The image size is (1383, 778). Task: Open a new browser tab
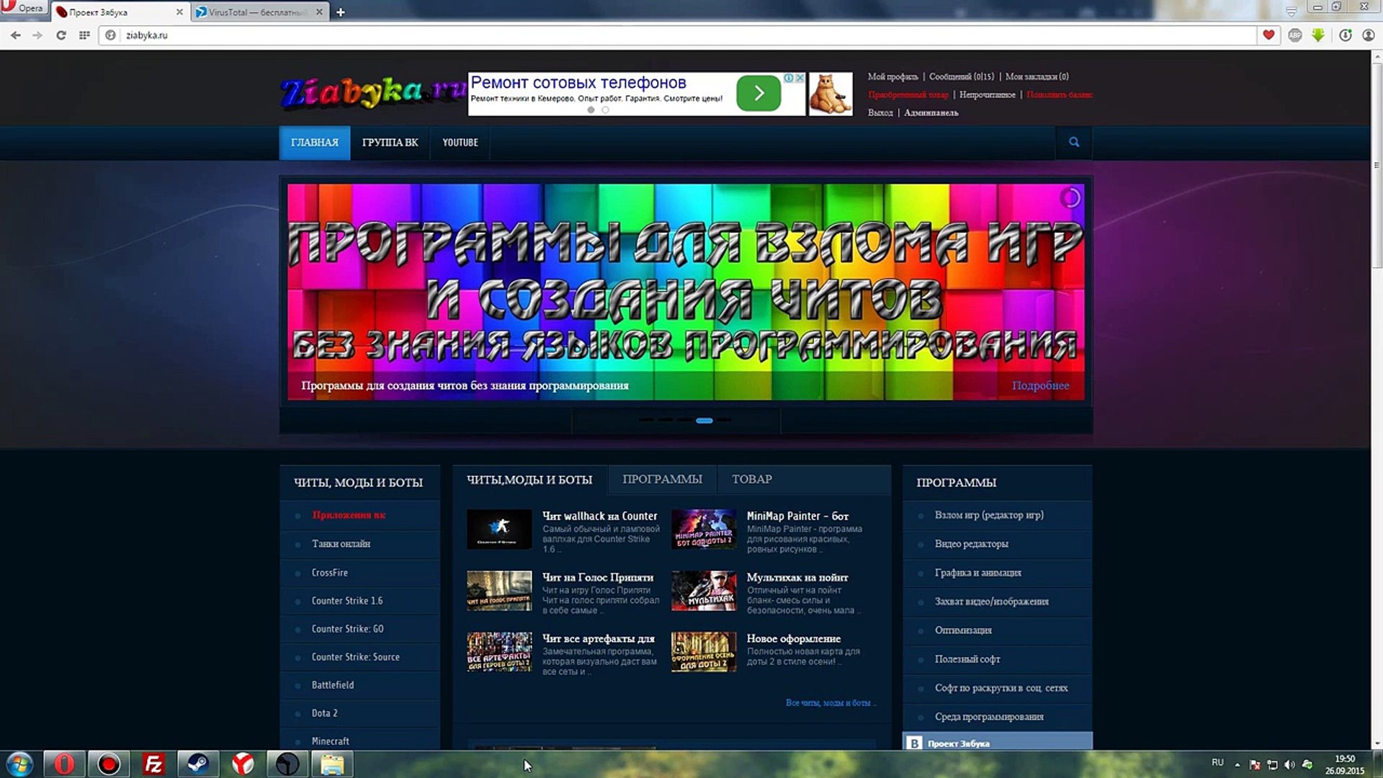pos(341,12)
